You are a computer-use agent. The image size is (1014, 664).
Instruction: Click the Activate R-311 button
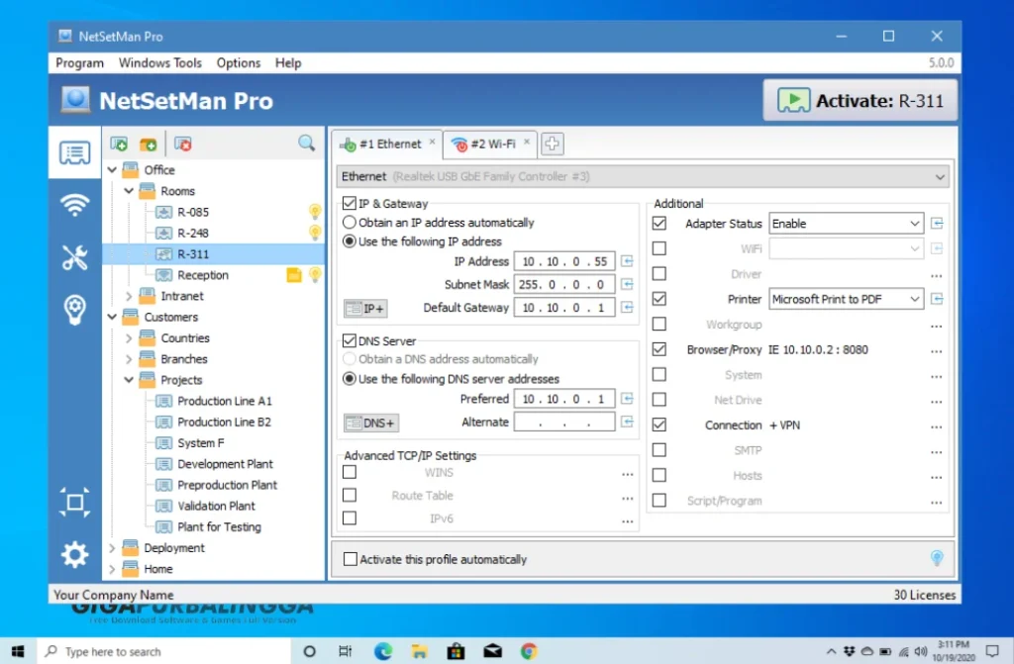pos(860,100)
